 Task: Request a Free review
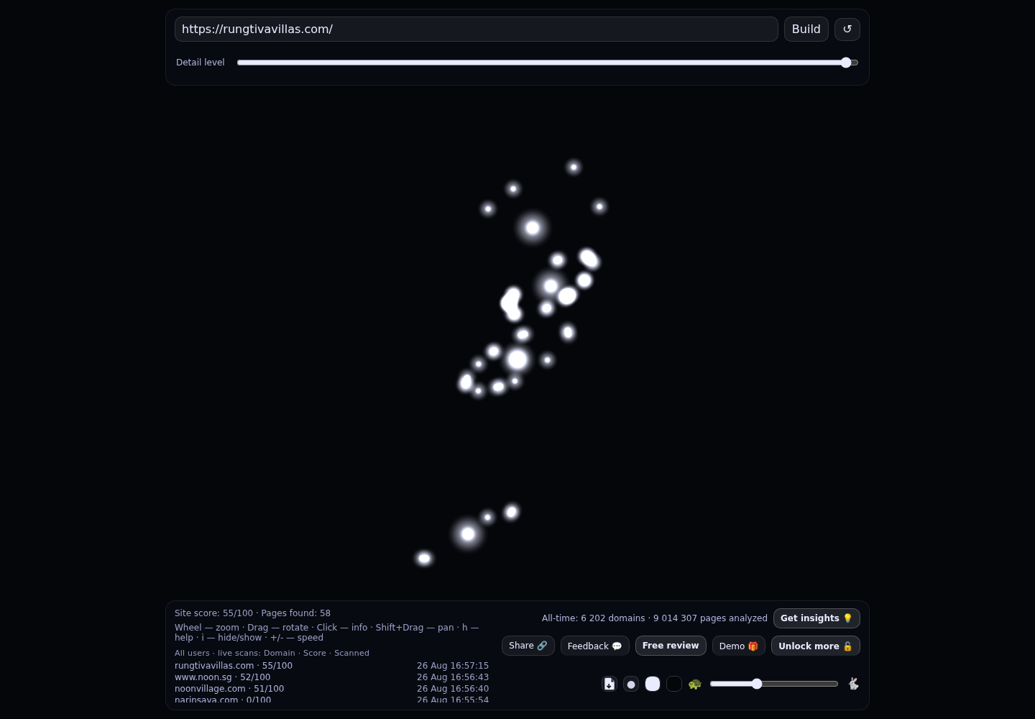point(671,646)
